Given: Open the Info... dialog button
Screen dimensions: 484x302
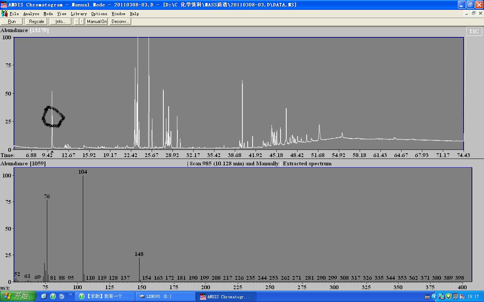Looking at the screenshot, I should pyautogui.click(x=60, y=22).
